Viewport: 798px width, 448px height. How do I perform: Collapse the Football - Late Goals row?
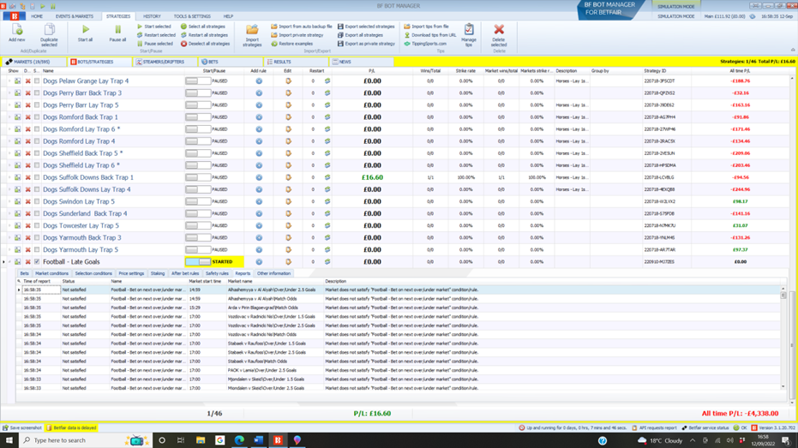[9, 262]
